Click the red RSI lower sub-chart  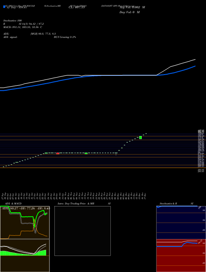tap(181, 256)
